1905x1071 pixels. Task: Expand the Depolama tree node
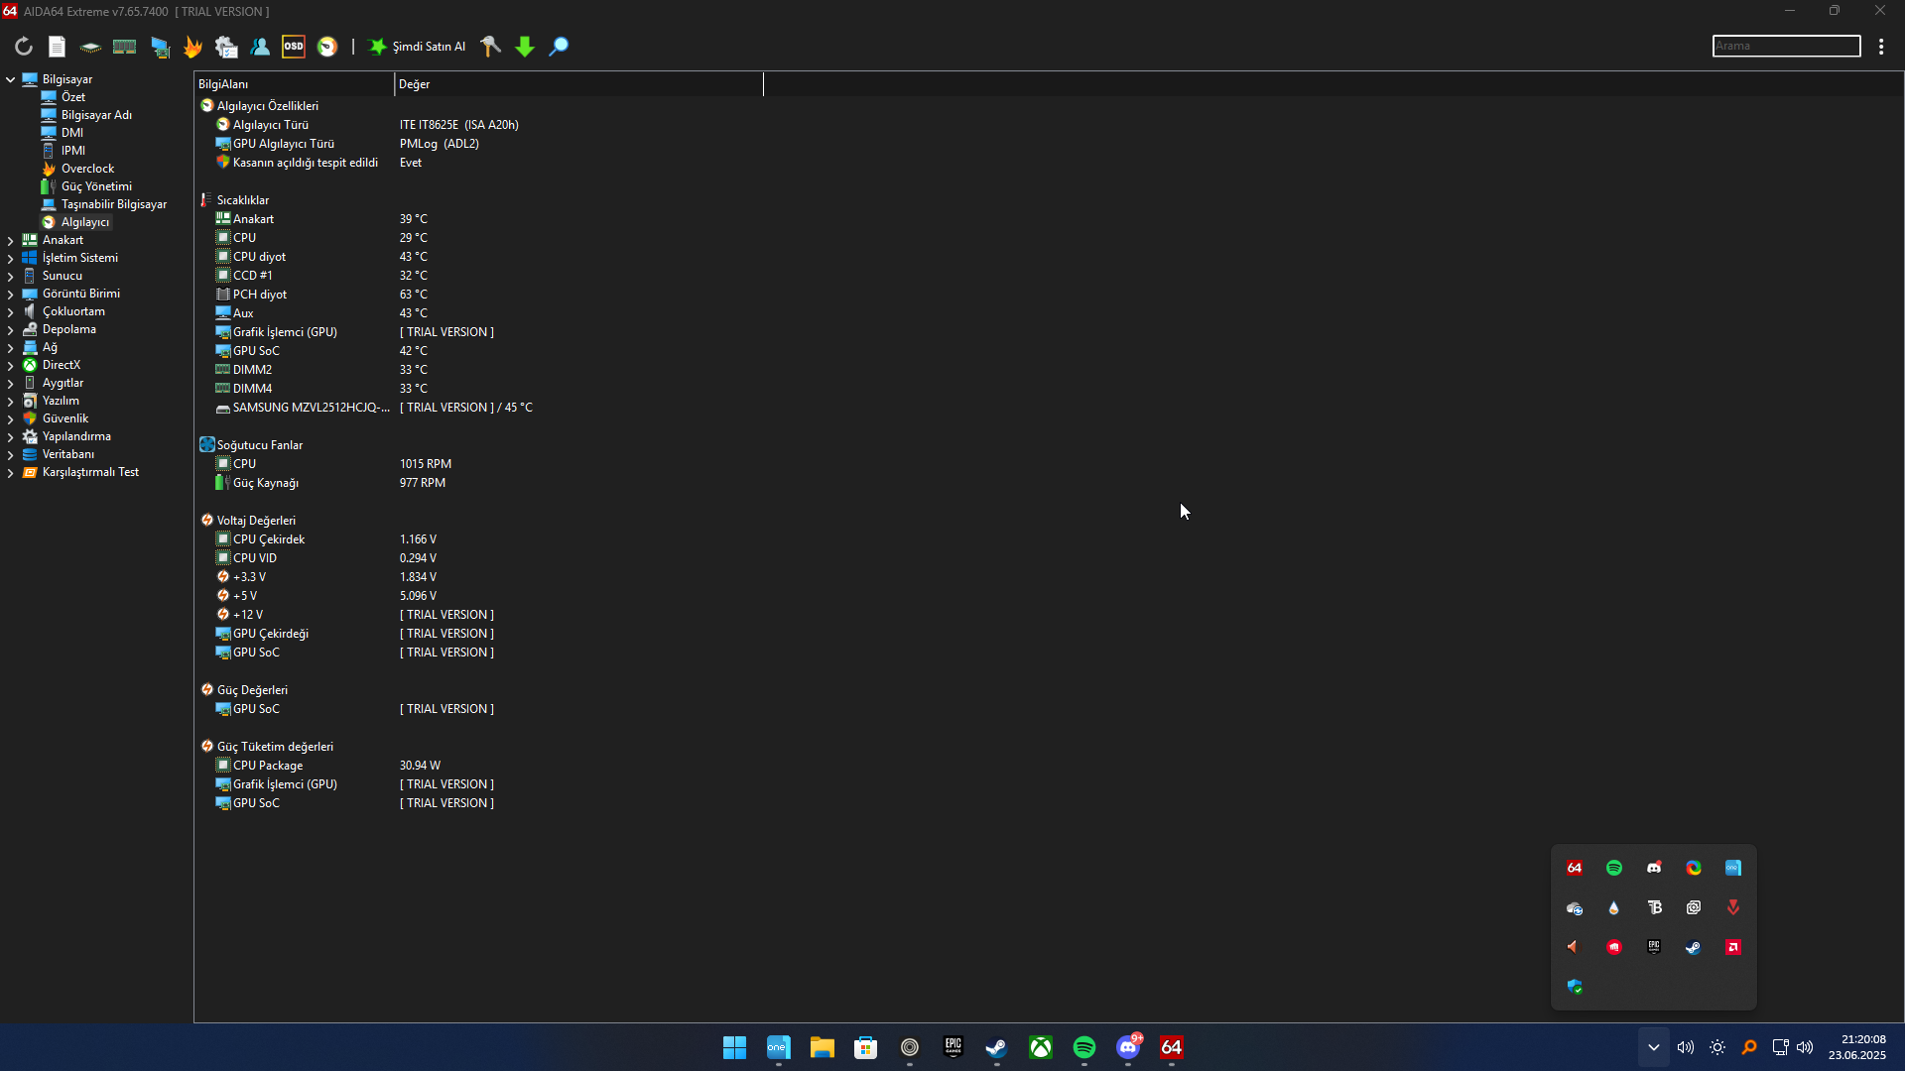click(x=11, y=329)
